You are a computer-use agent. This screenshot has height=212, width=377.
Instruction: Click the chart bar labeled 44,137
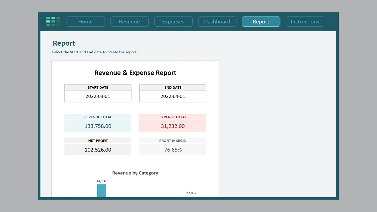pyautogui.click(x=101, y=191)
